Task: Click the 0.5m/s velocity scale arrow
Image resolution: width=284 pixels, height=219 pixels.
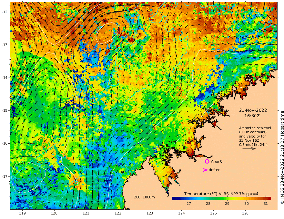Action: [249, 149]
